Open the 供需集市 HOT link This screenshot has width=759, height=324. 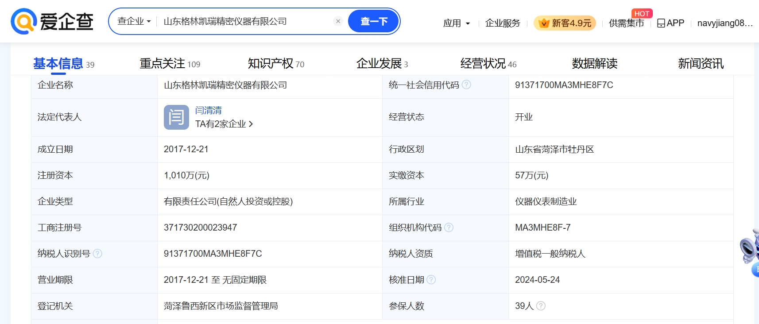tap(626, 23)
